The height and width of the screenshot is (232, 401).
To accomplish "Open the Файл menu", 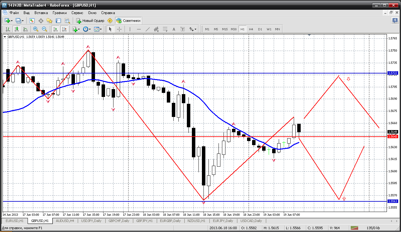I will pos(14,13).
